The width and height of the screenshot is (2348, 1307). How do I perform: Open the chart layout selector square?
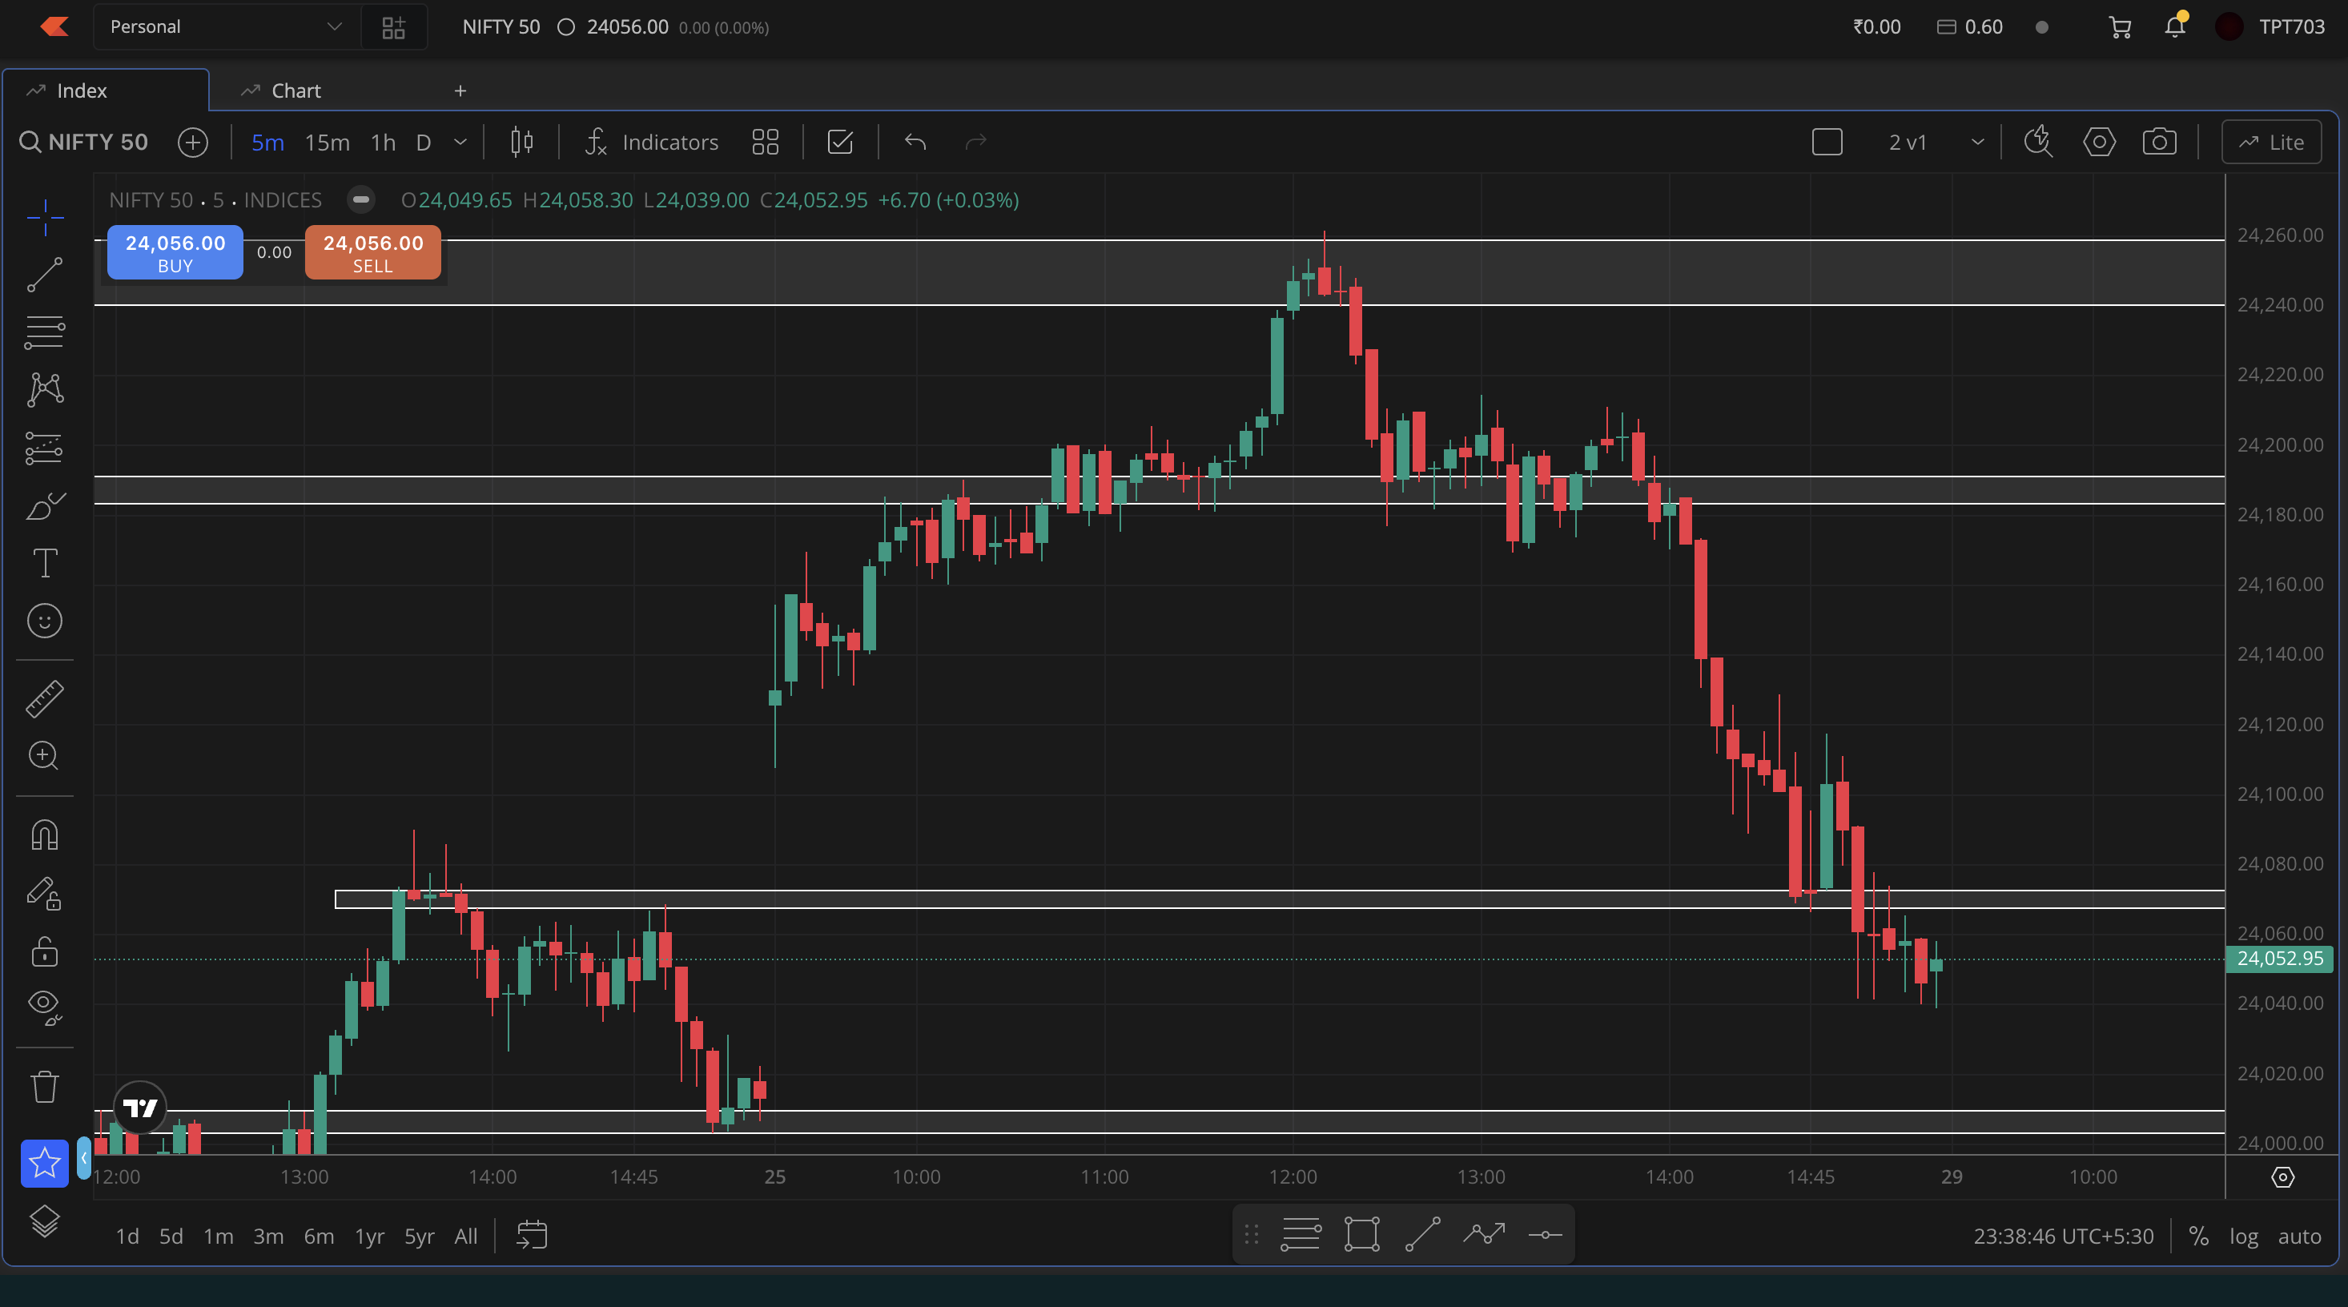pos(1827,143)
